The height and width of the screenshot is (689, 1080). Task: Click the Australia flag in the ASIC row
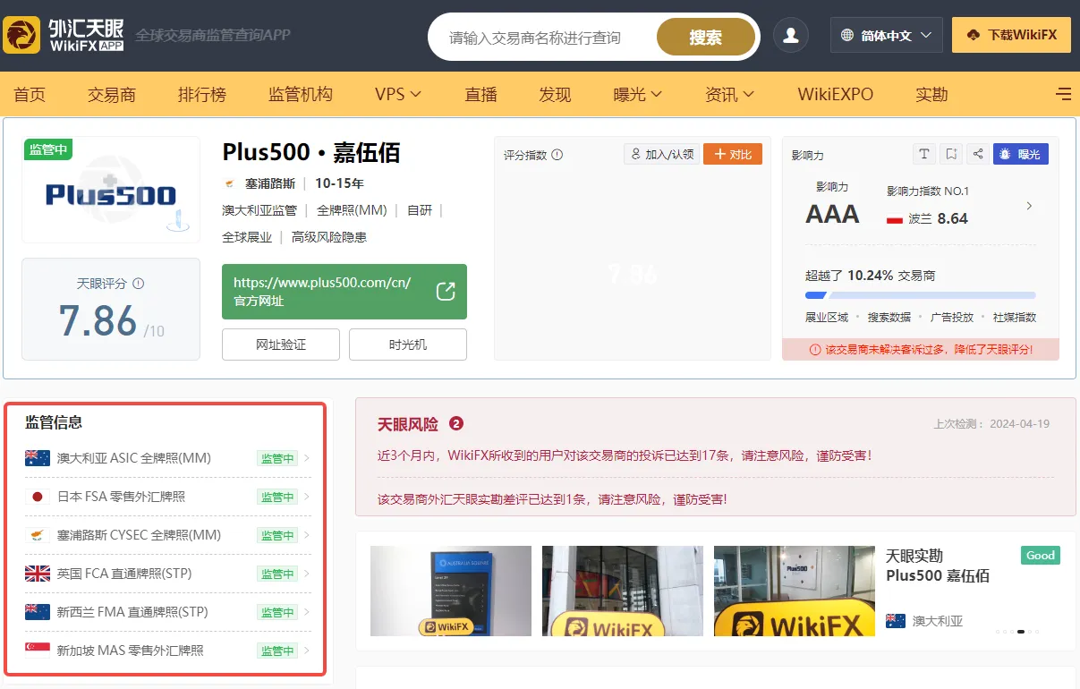click(38, 458)
